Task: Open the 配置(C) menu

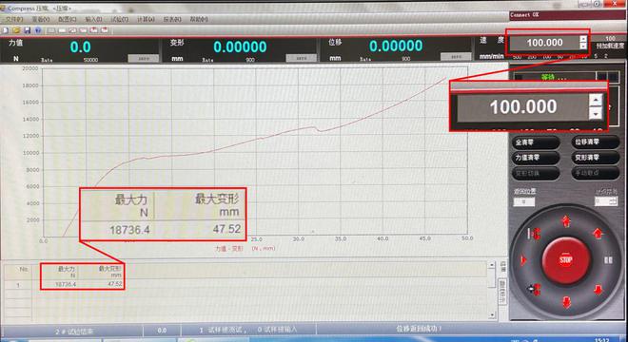Action: (67, 19)
